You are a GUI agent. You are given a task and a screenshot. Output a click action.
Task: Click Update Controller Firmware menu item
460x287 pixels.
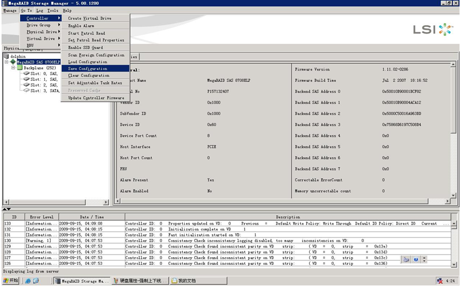click(96, 98)
